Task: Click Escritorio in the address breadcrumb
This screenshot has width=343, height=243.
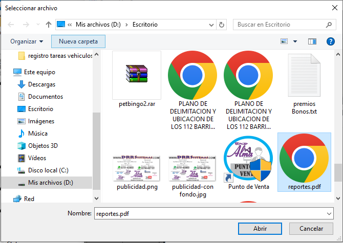Action: (144, 25)
